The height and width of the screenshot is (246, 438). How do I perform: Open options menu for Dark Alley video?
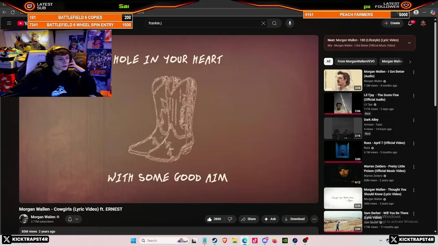414,120
